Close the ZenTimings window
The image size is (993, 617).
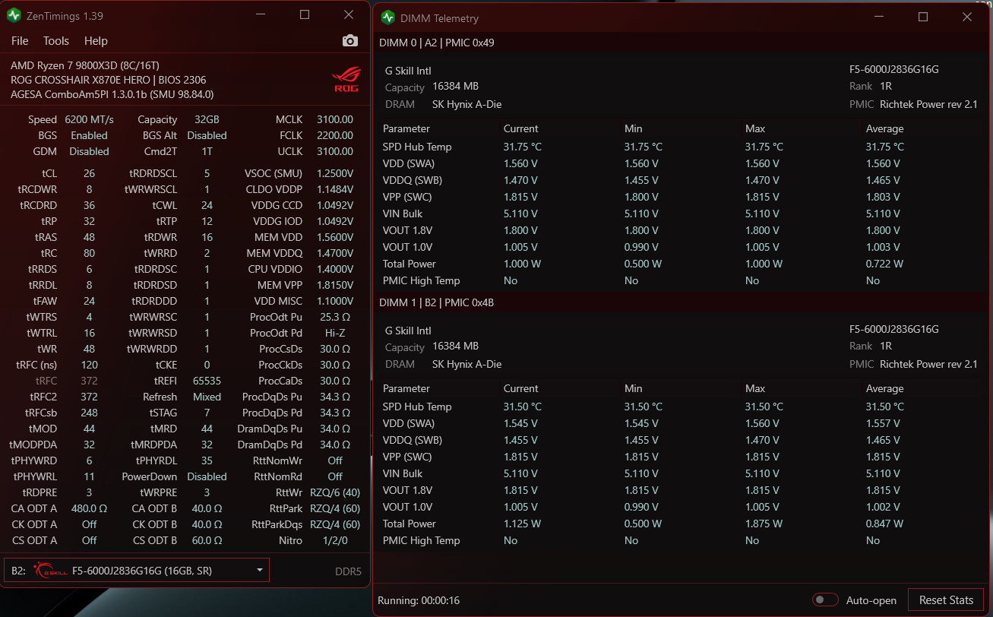349,15
